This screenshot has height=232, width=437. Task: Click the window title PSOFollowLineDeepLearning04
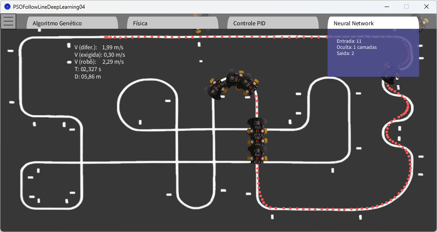click(x=49, y=7)
